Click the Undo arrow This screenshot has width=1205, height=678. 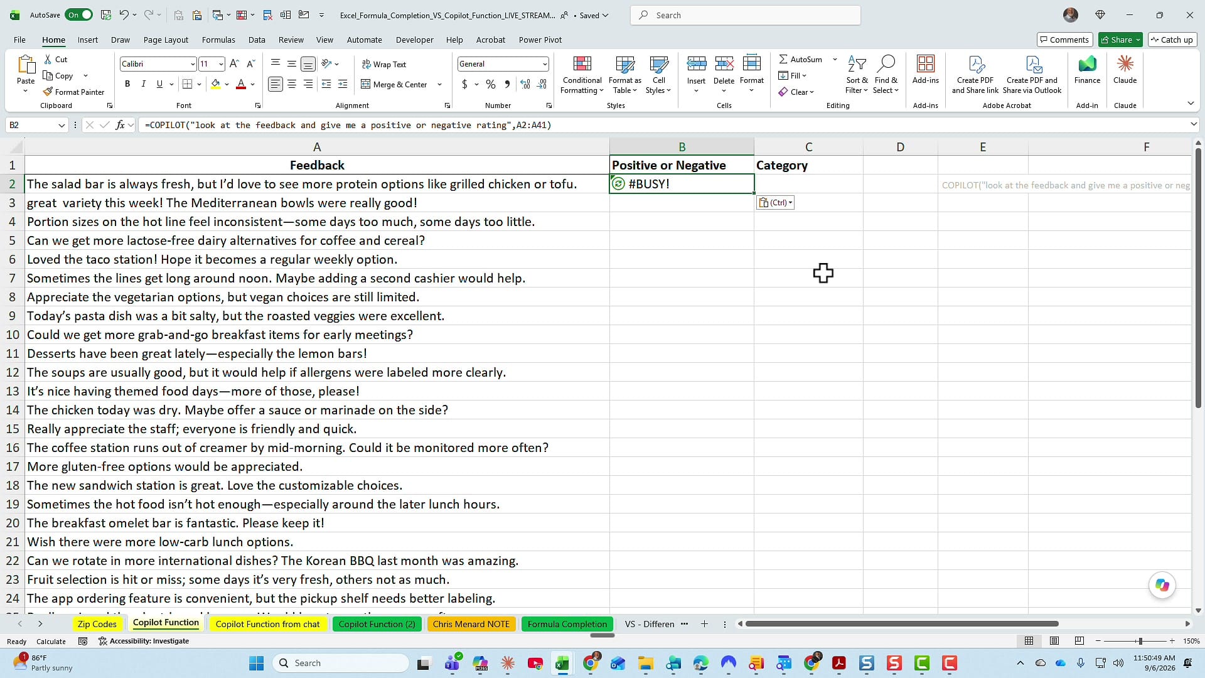point(124,15)
